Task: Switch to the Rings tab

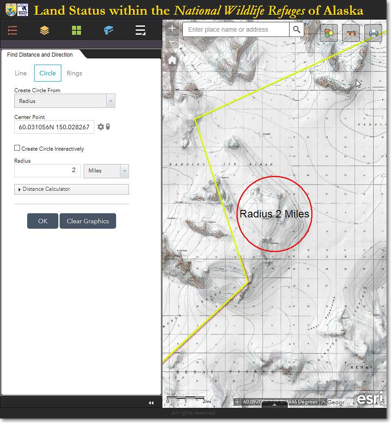Action: [74, 73]
